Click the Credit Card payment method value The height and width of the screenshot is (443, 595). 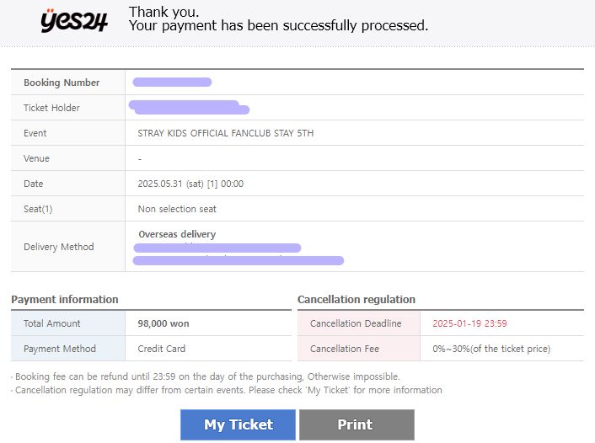tap(161, 349)
